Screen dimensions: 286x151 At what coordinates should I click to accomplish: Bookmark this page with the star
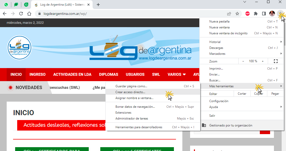[237, 14]
